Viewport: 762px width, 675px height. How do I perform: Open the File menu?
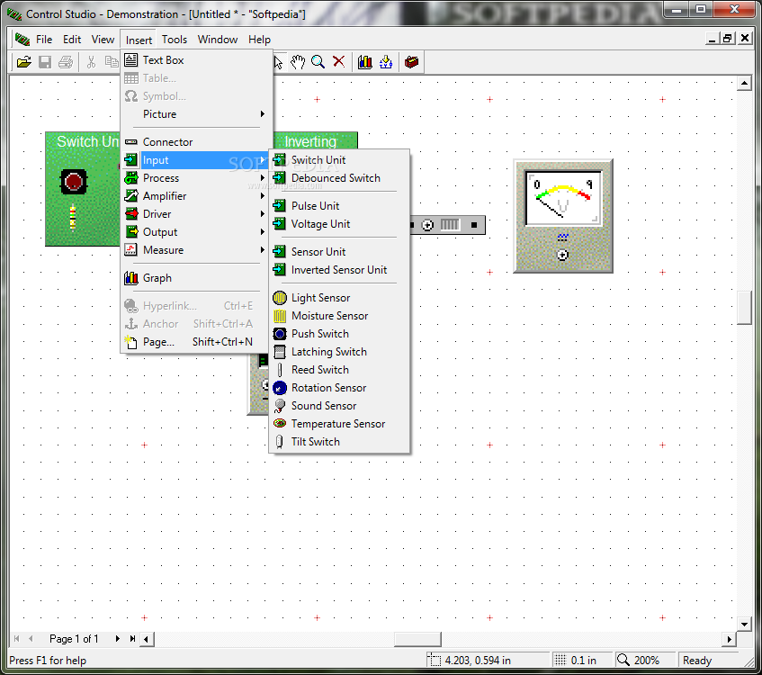44,40
